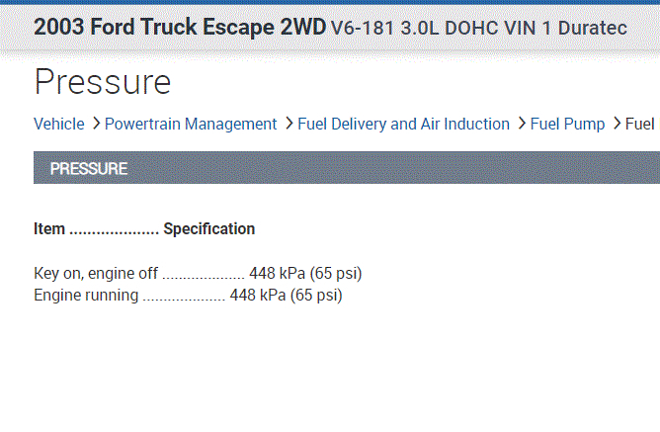Viewport: 660px width, 432px height.
Task: Click the bold Item column label
Action: click(48, 229)
